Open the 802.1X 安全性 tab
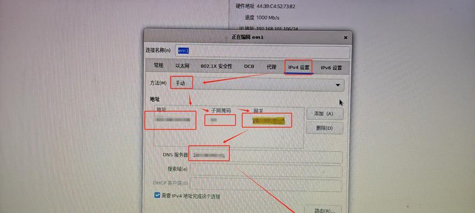Screen dimensions: 475x213 pyautogui.click(x=216, y=66)
